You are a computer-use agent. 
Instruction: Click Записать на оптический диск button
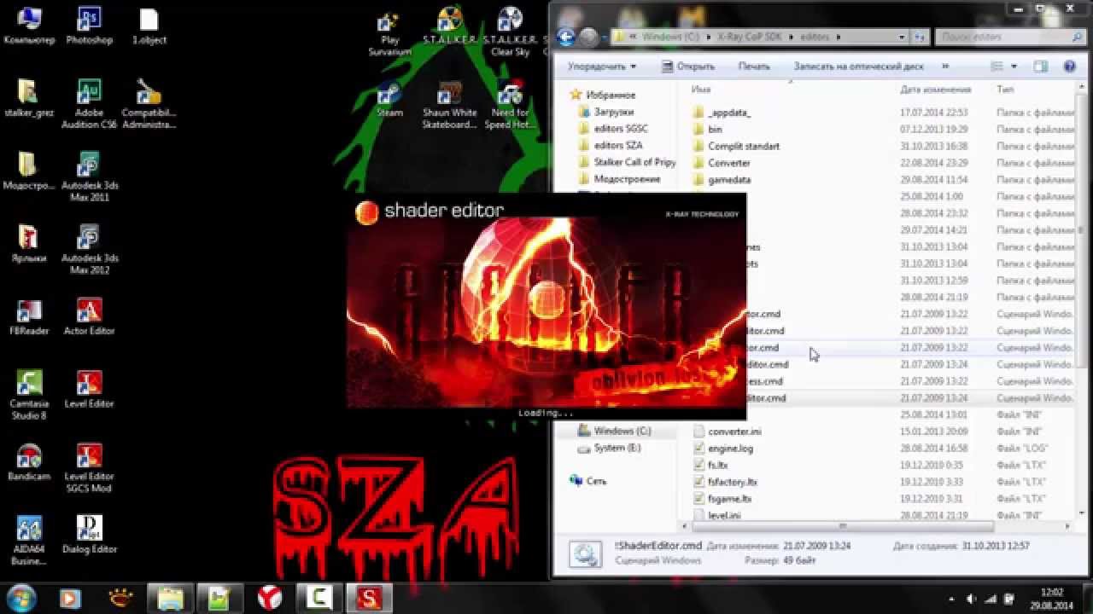[x=858, y=66]
